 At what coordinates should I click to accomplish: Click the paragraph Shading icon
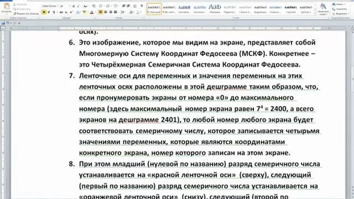click(x=132, y=12)
